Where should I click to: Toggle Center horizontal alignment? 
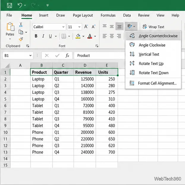coord(112,36)
